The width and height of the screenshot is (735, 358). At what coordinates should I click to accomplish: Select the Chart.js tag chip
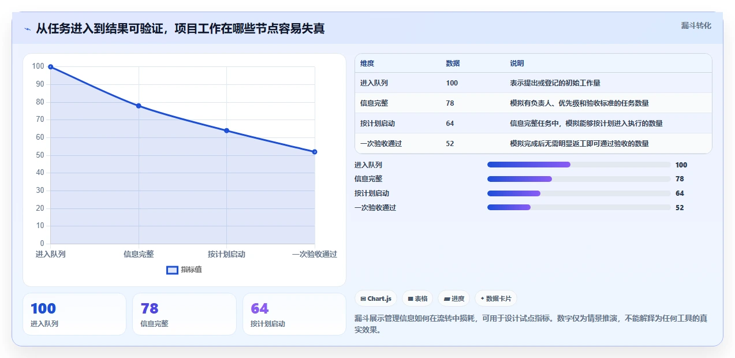point(376,299)
